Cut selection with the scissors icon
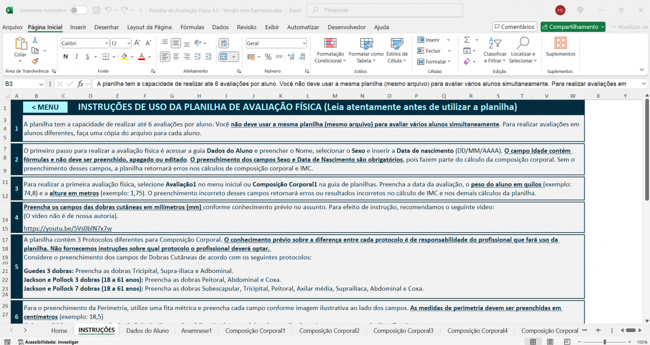 [x=35, y=40]
